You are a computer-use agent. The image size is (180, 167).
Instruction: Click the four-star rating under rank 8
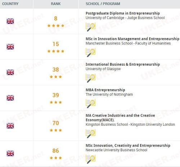[56, 25]
